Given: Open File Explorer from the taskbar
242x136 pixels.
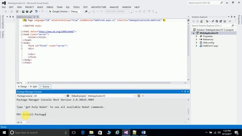Looking at the screenshot, I should 92,133.
